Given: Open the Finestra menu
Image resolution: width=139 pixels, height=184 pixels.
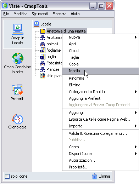Looking at the screenshot, I should pos(60,14).
